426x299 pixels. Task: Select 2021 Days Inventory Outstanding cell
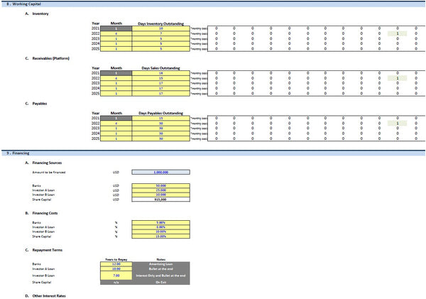point(160,28)
